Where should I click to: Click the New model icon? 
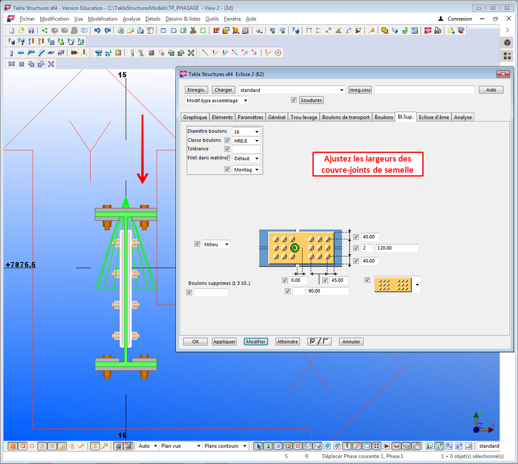click(x=12, y=31)
